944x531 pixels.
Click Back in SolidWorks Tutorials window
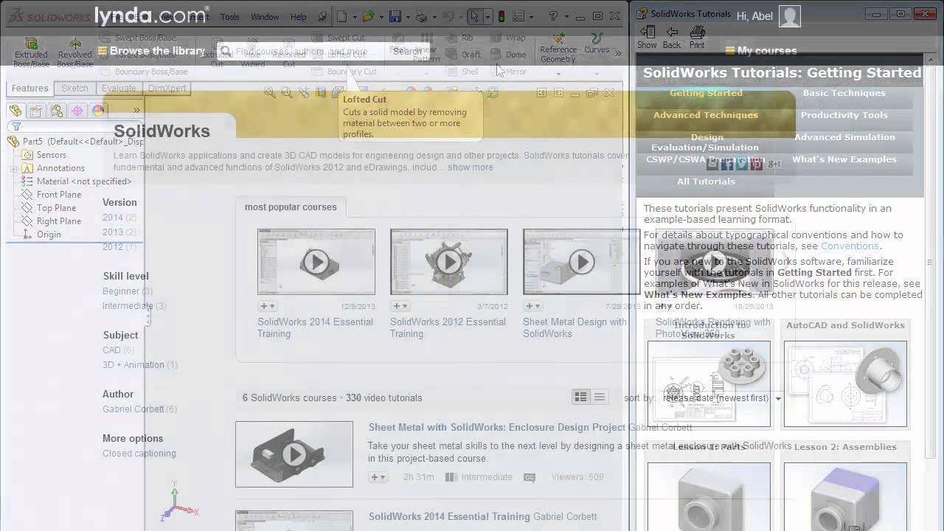pos(672,38)
